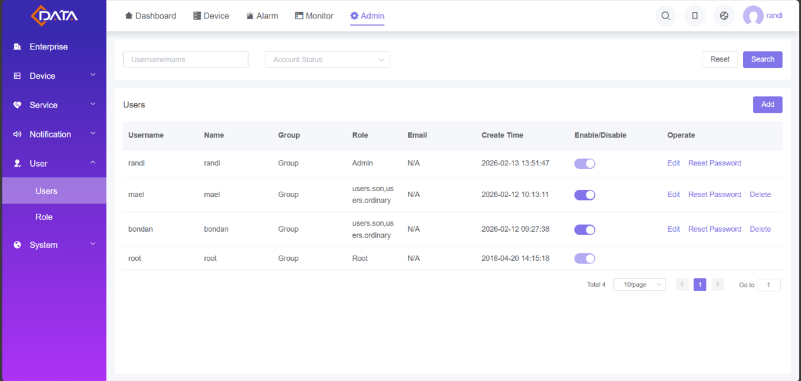This screenshot has height=381, width=801.
Task: Click Reset Password for mael
Action: (714, 195)
